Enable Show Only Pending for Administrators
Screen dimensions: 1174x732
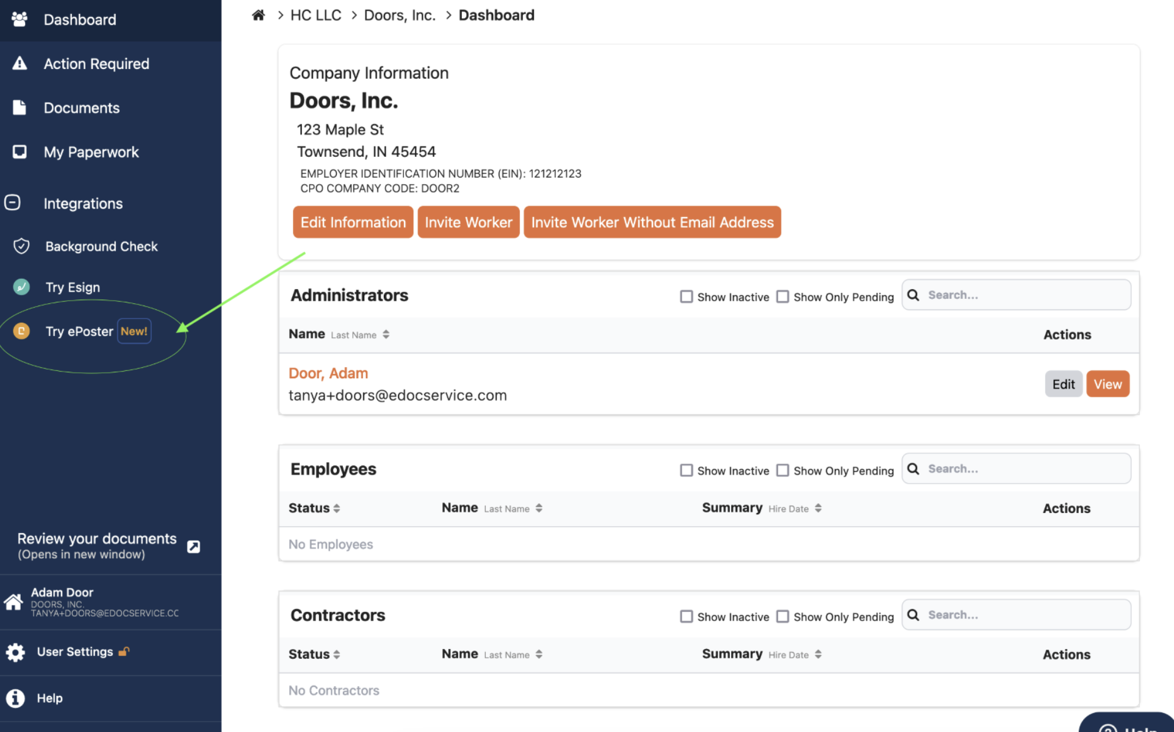click(x=783, y=296)
